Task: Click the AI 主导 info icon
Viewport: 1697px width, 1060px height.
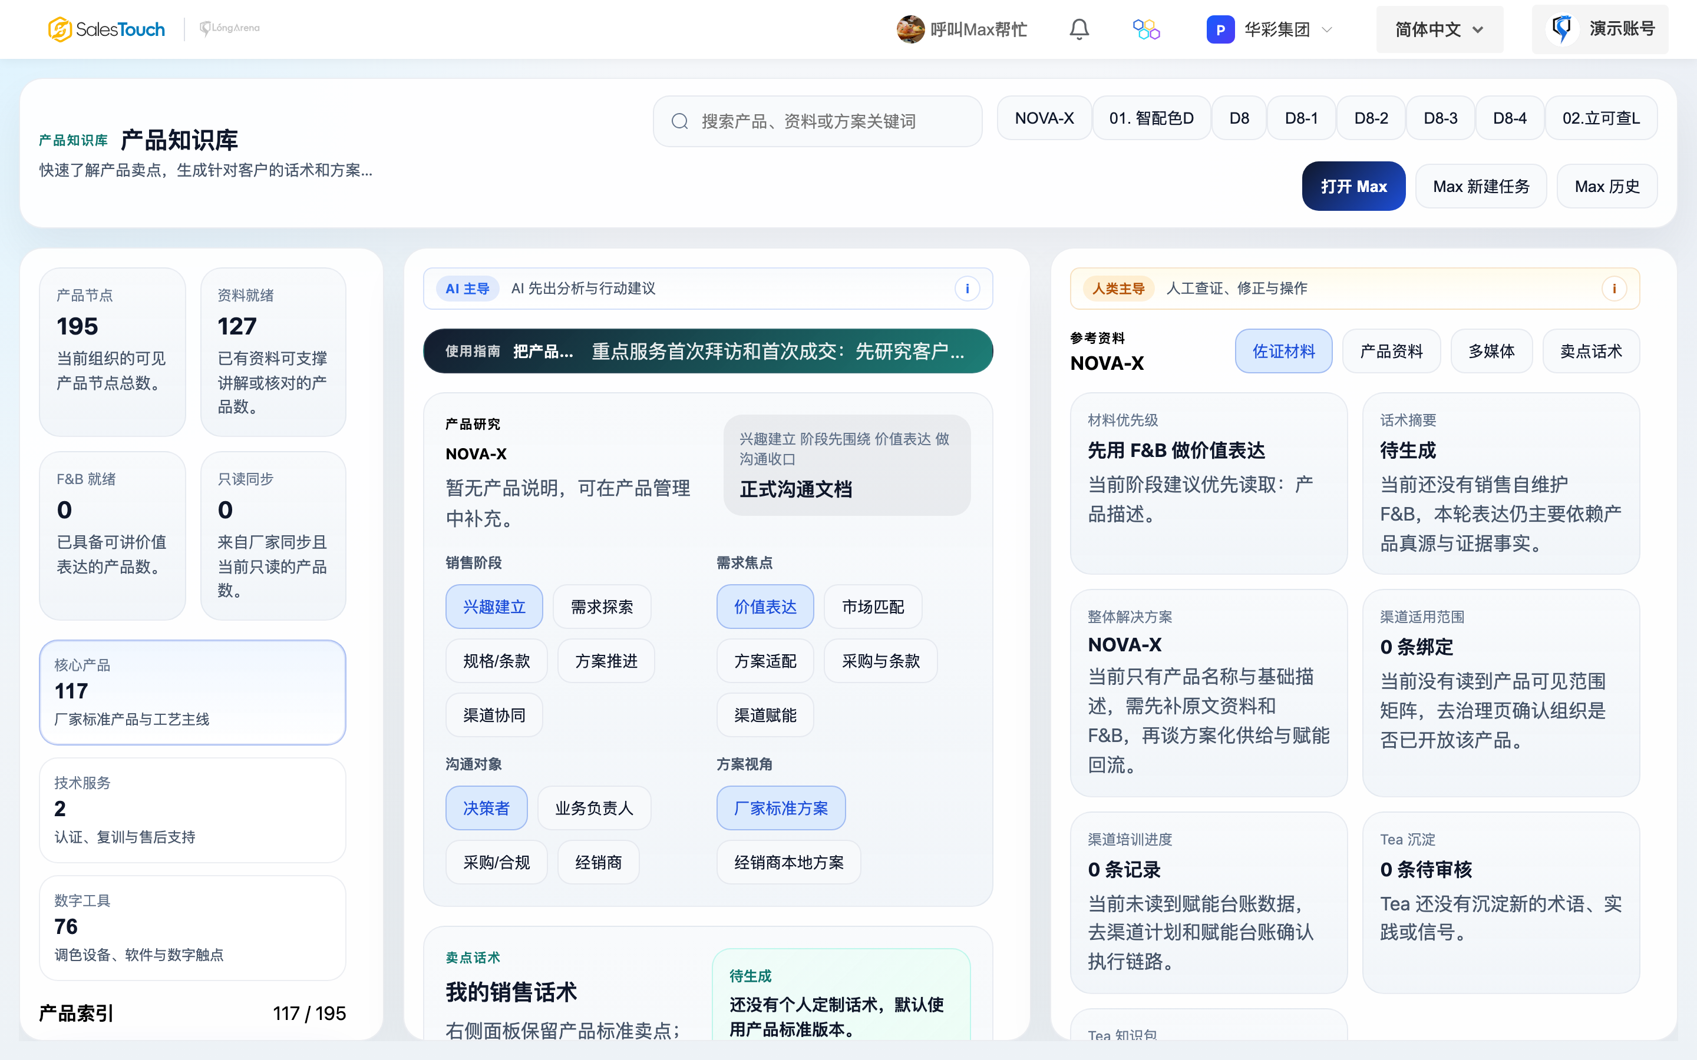Action: point(967,288)
